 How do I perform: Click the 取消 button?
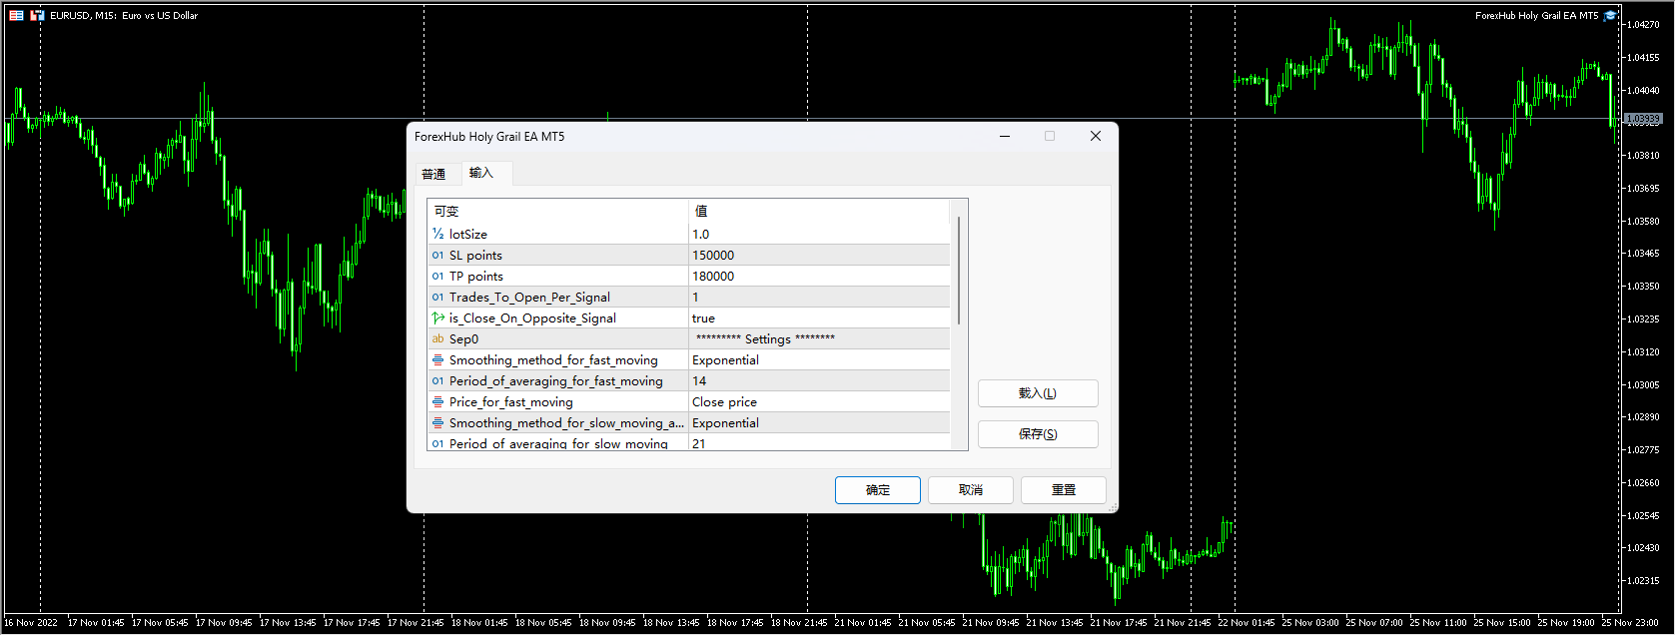[971, 490]
